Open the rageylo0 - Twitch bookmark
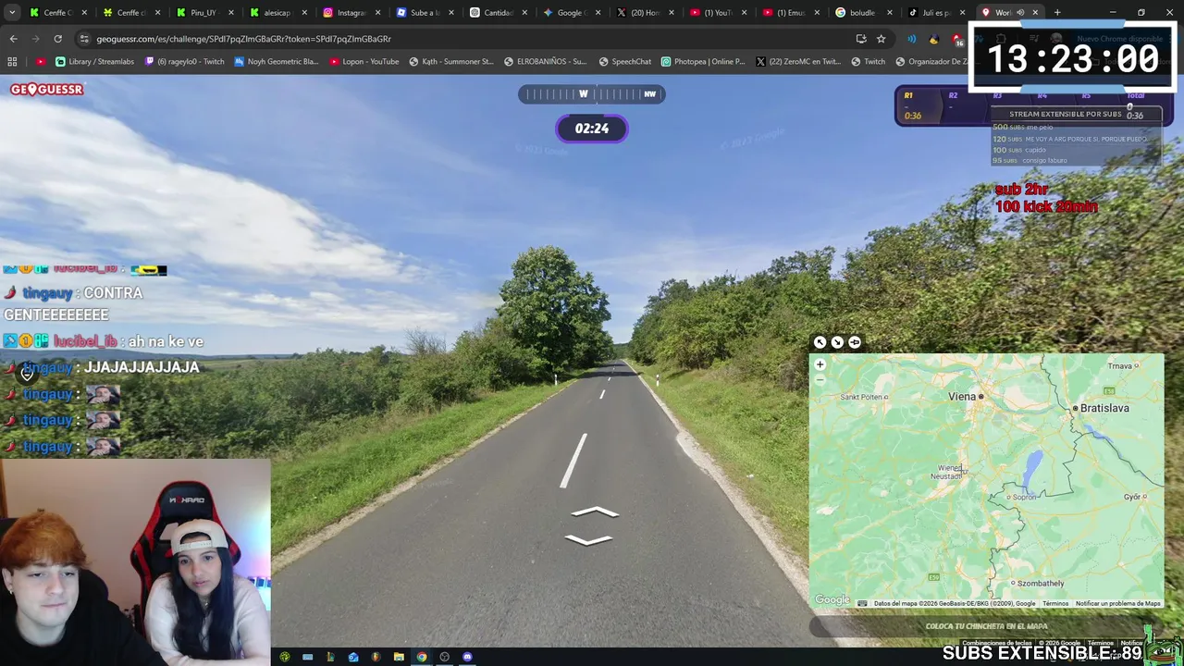The image size is (1184, 666). tap(185, 62)
